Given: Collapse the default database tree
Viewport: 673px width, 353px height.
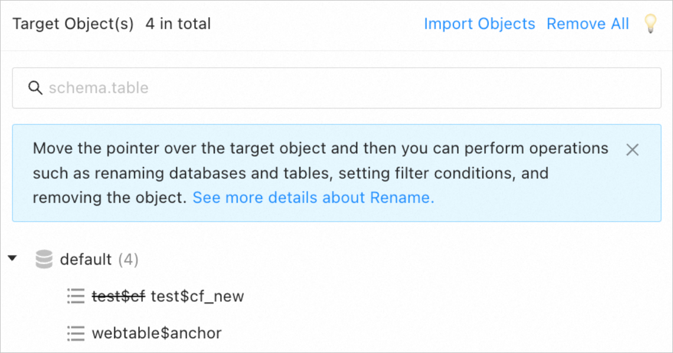Looking at the screenshot, I should [x=12, y=259].
